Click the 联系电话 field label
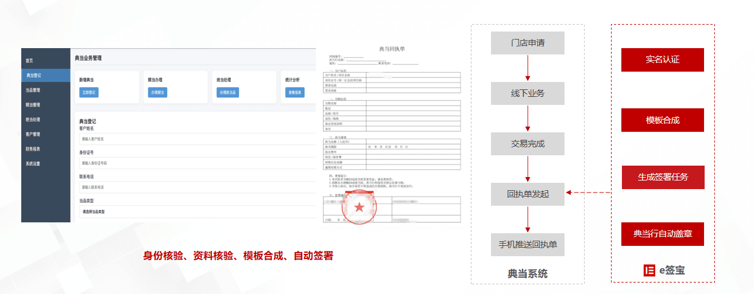This screenshot has height=294, width=754. coord(87,177)
